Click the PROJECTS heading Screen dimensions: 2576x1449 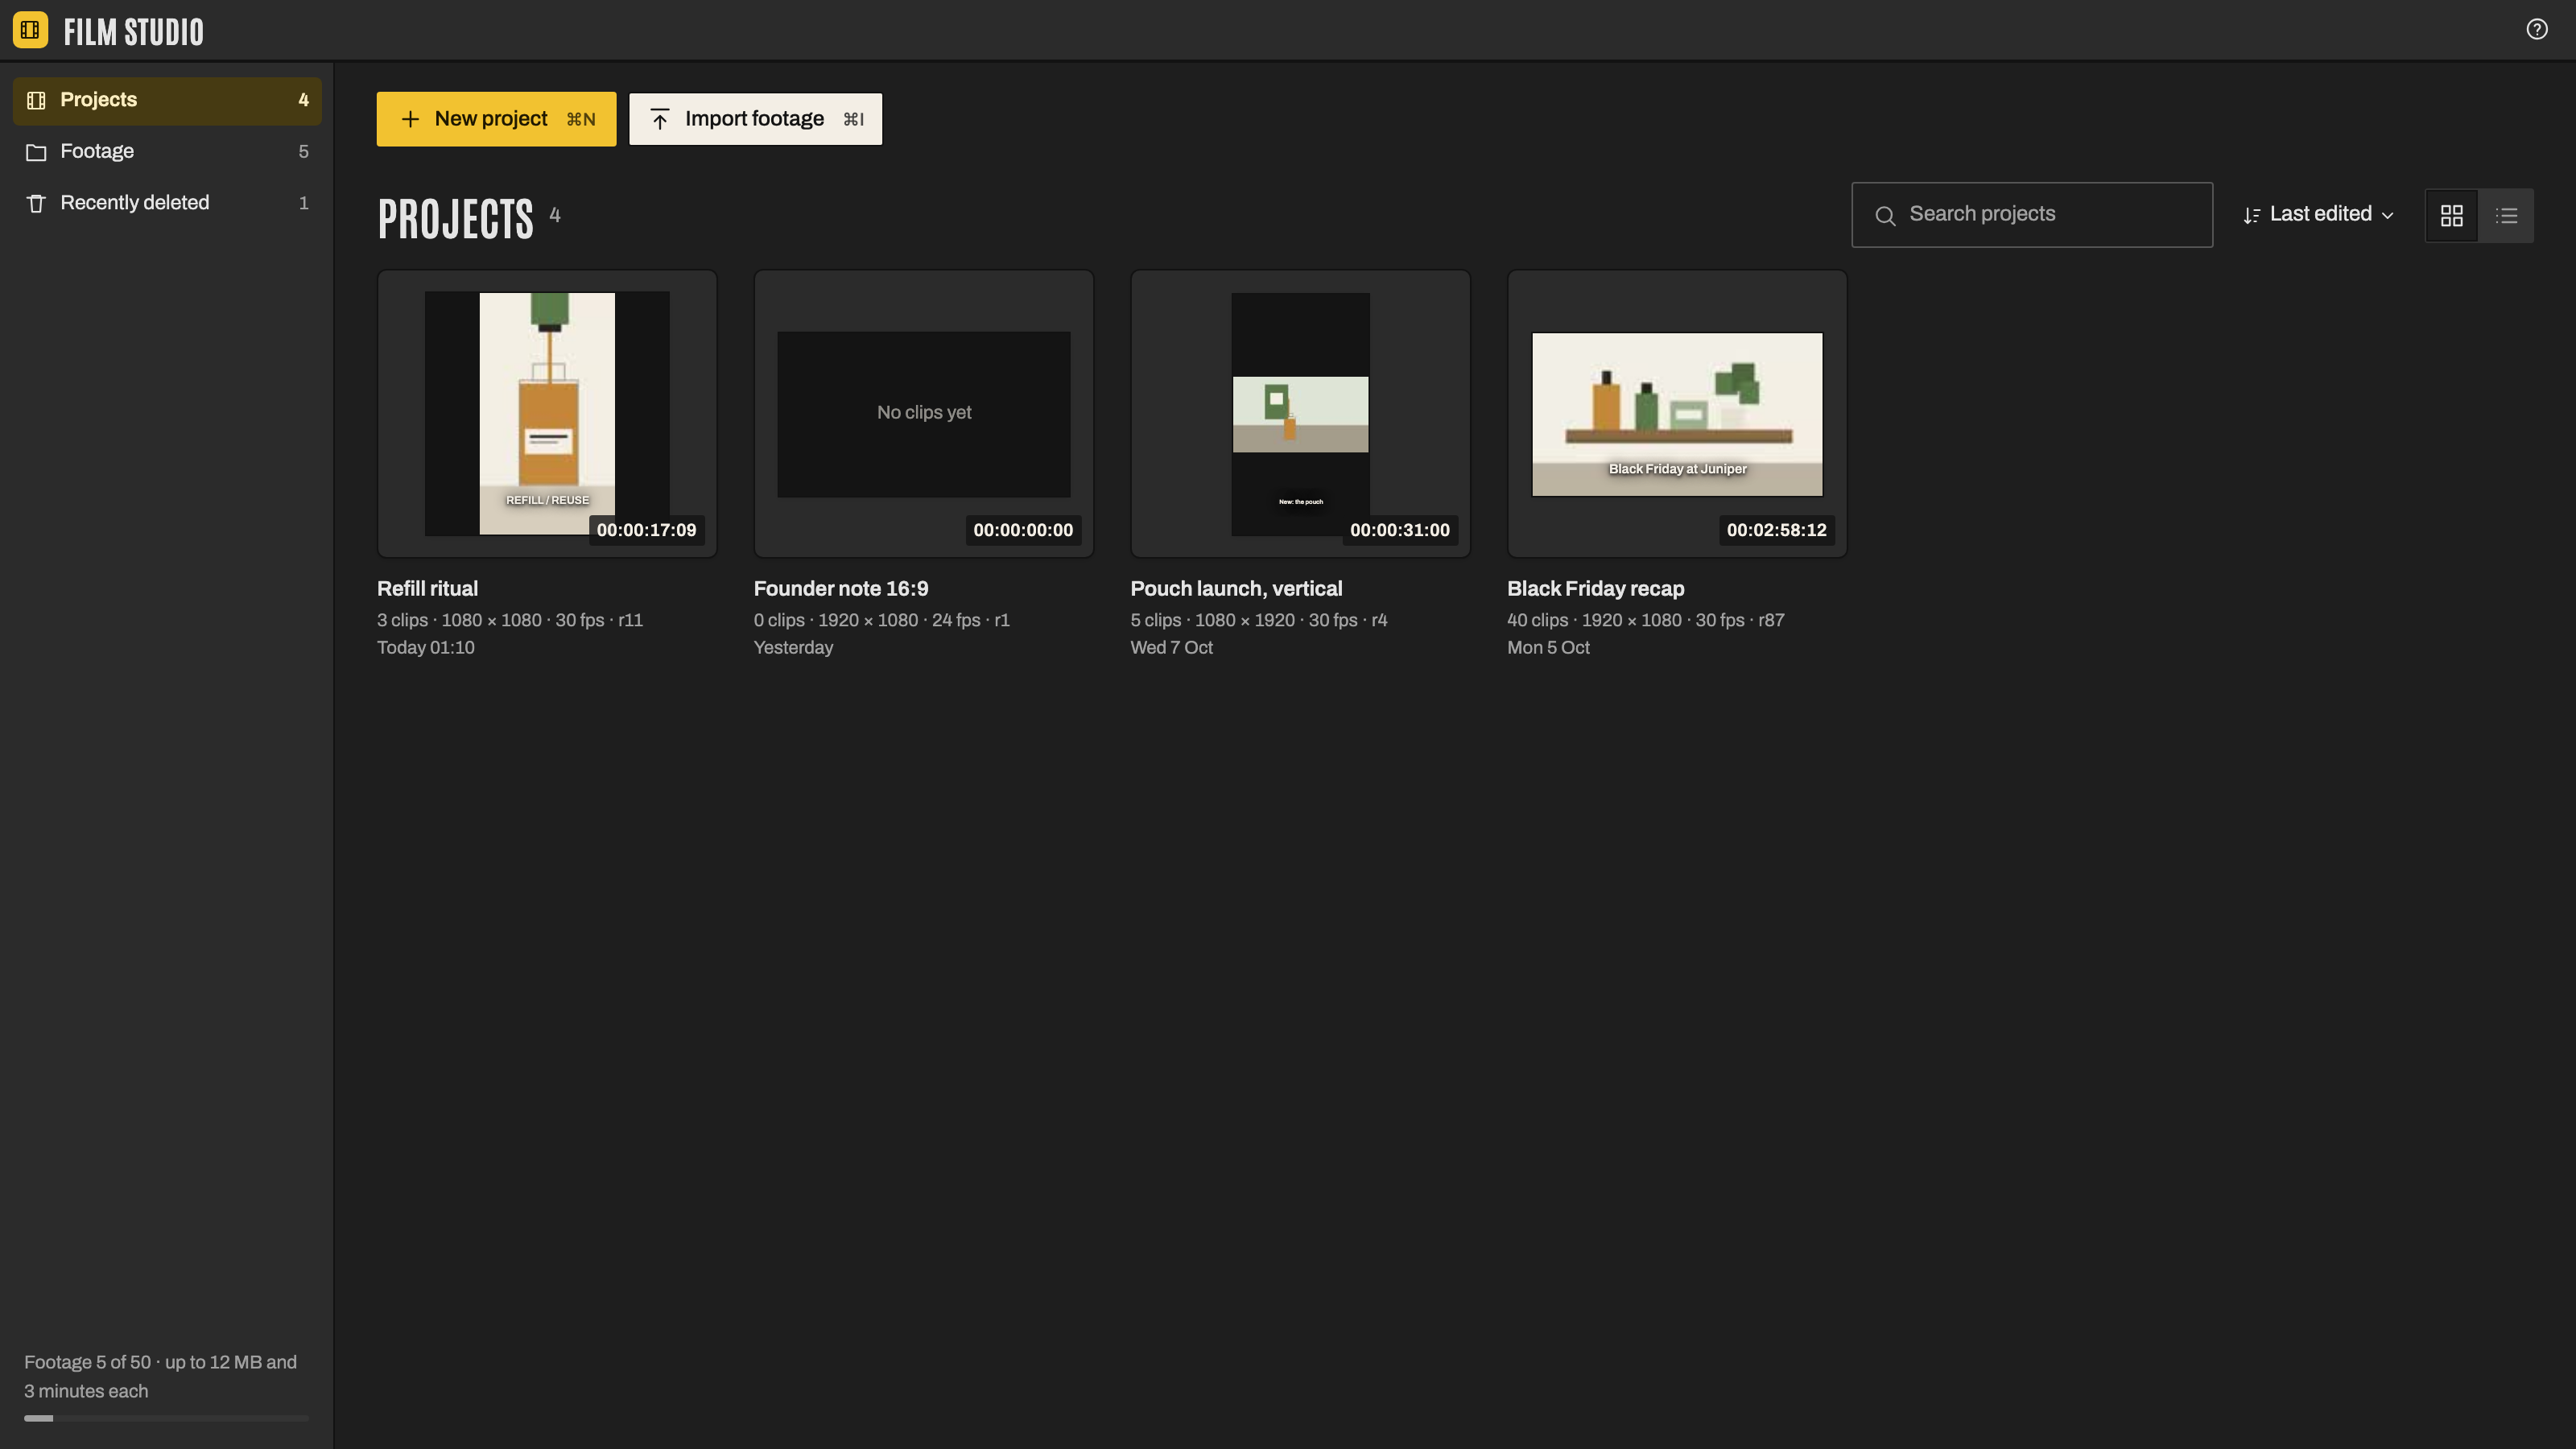click(456, 218)
